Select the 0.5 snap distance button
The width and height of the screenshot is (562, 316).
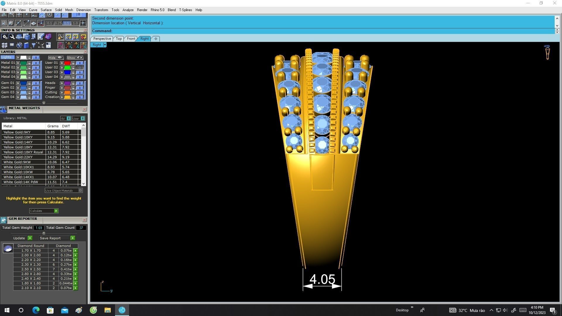pyautogui.click(x=66, y=23)
